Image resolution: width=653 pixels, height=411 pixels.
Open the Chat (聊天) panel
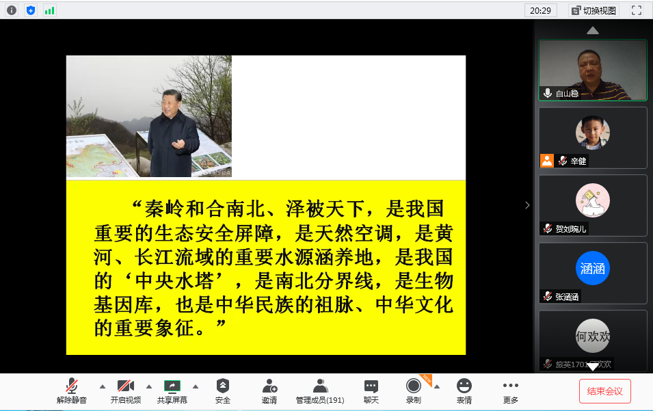coord(371,391)
